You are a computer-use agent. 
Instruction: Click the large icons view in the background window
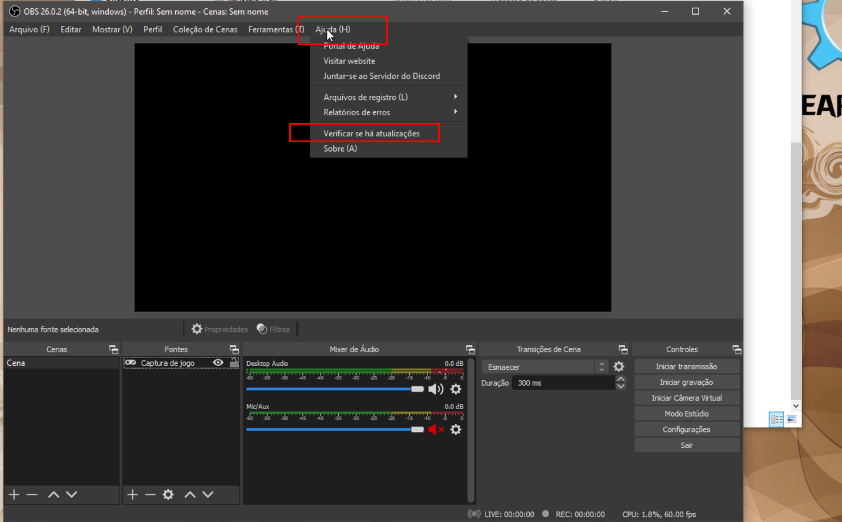tap(791, 419)
